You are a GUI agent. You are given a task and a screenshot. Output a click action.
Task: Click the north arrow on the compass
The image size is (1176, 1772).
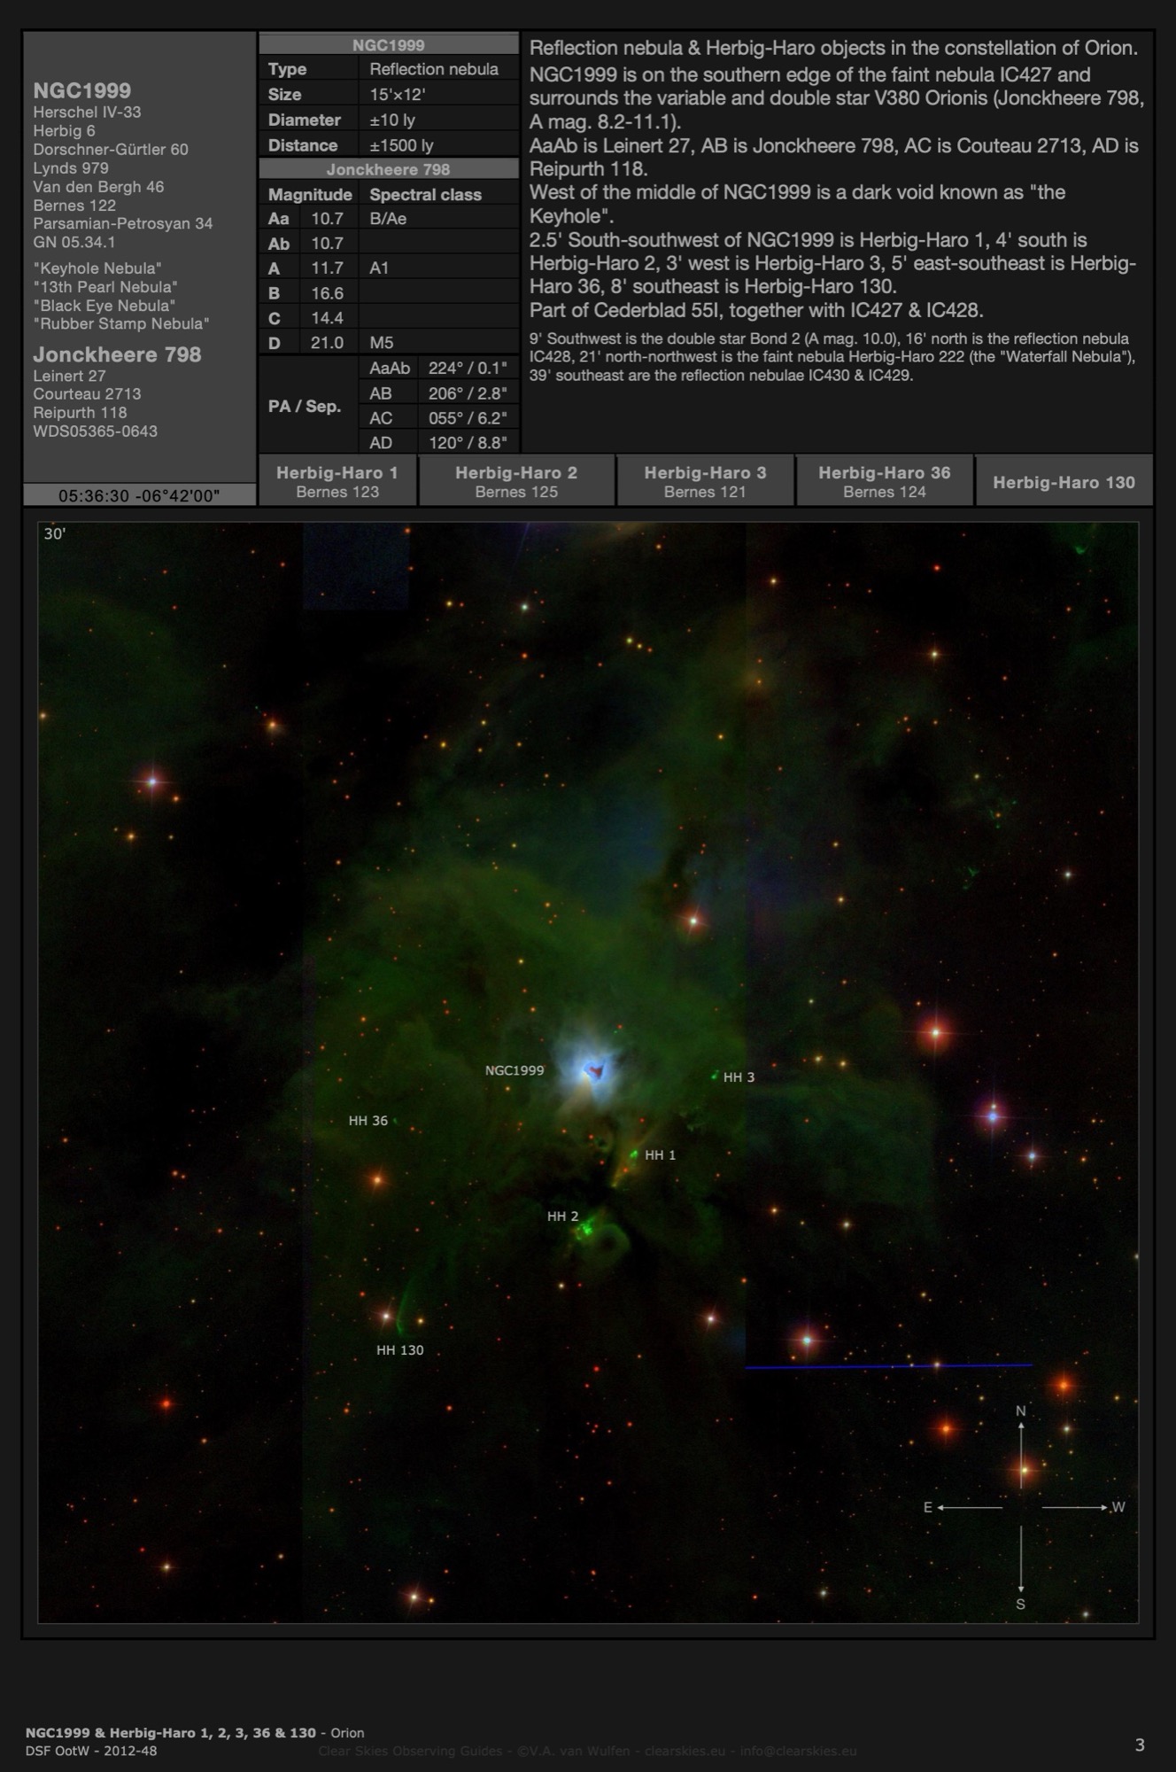[1021, 1444]
